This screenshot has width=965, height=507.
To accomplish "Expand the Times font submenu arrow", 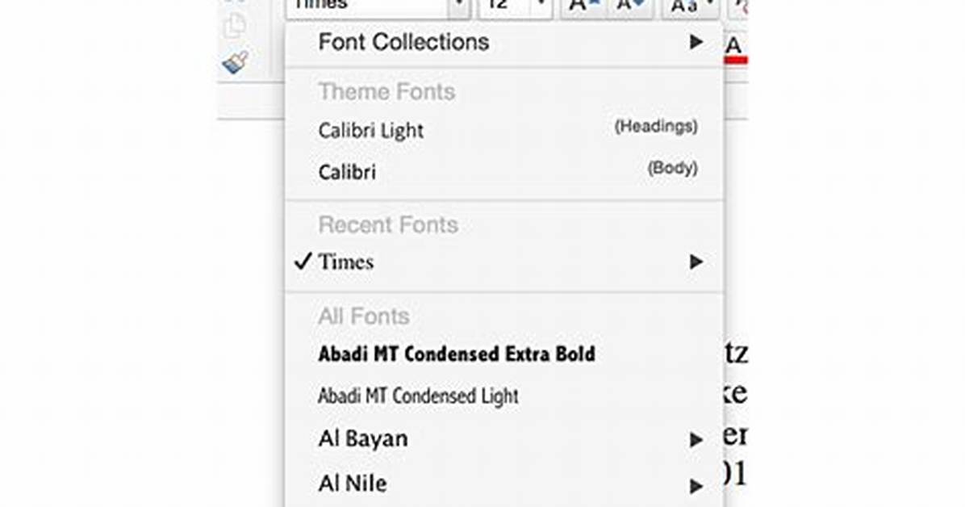I will tap(696, 262).
